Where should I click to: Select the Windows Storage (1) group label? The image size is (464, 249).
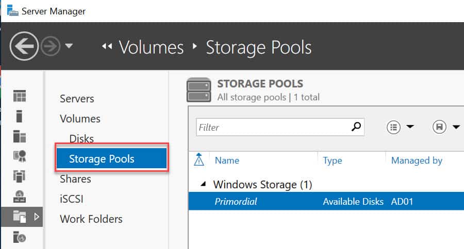(x=262, y=185)
